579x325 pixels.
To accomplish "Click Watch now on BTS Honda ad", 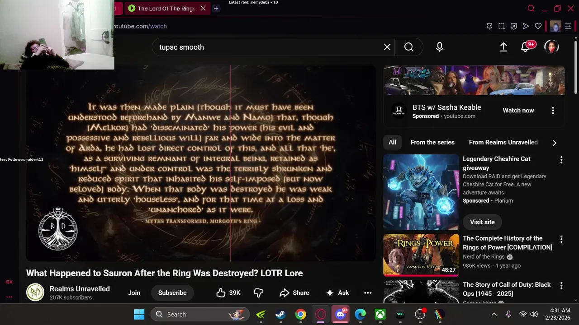I will (518, 110).
